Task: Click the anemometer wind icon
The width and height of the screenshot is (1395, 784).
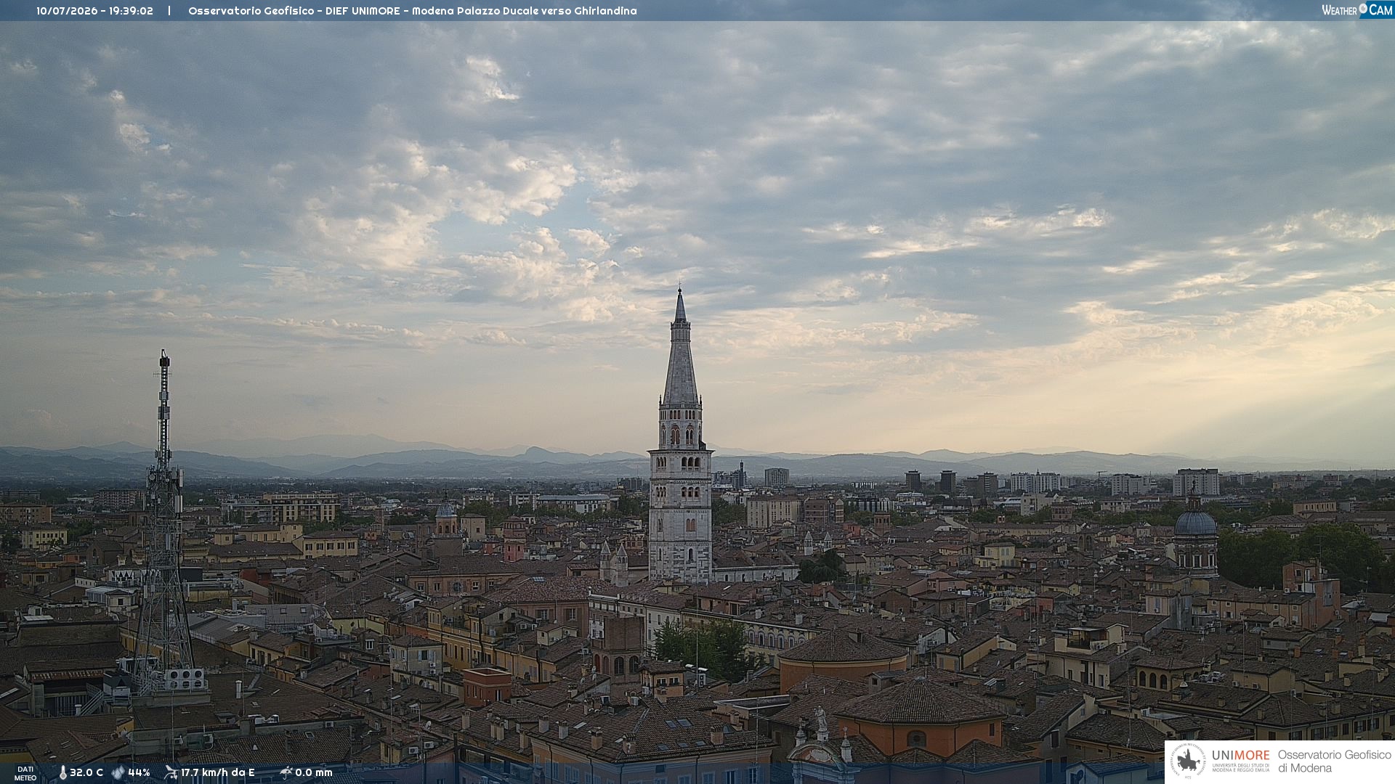Action: point(171,772)
